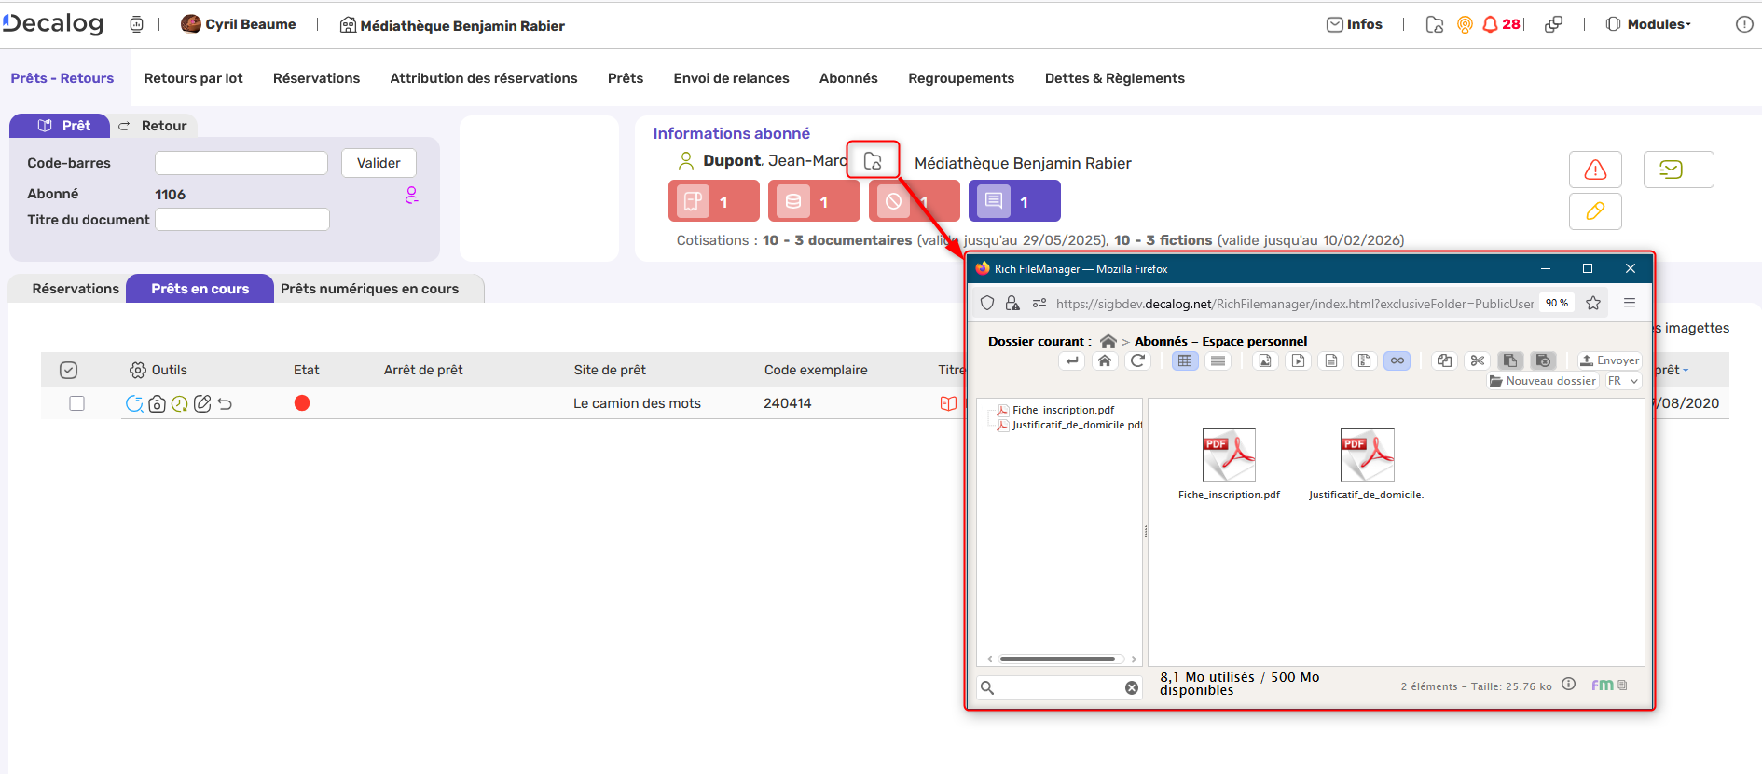Screen dimensions: 1762x774
Task: Click the green clock renew loan icon
Action: tap(179, 403)
